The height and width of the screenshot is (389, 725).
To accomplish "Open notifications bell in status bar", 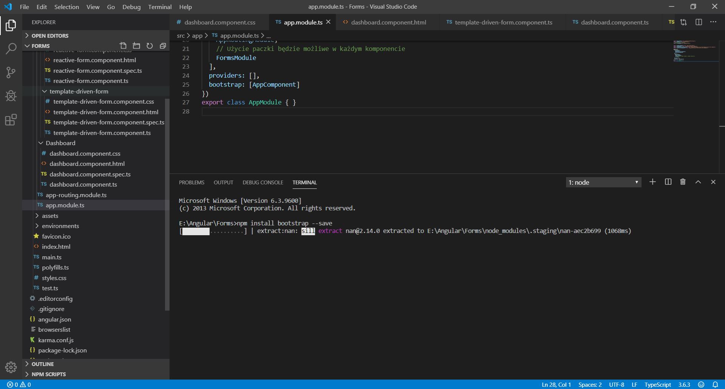I will [x=715, y=384].
